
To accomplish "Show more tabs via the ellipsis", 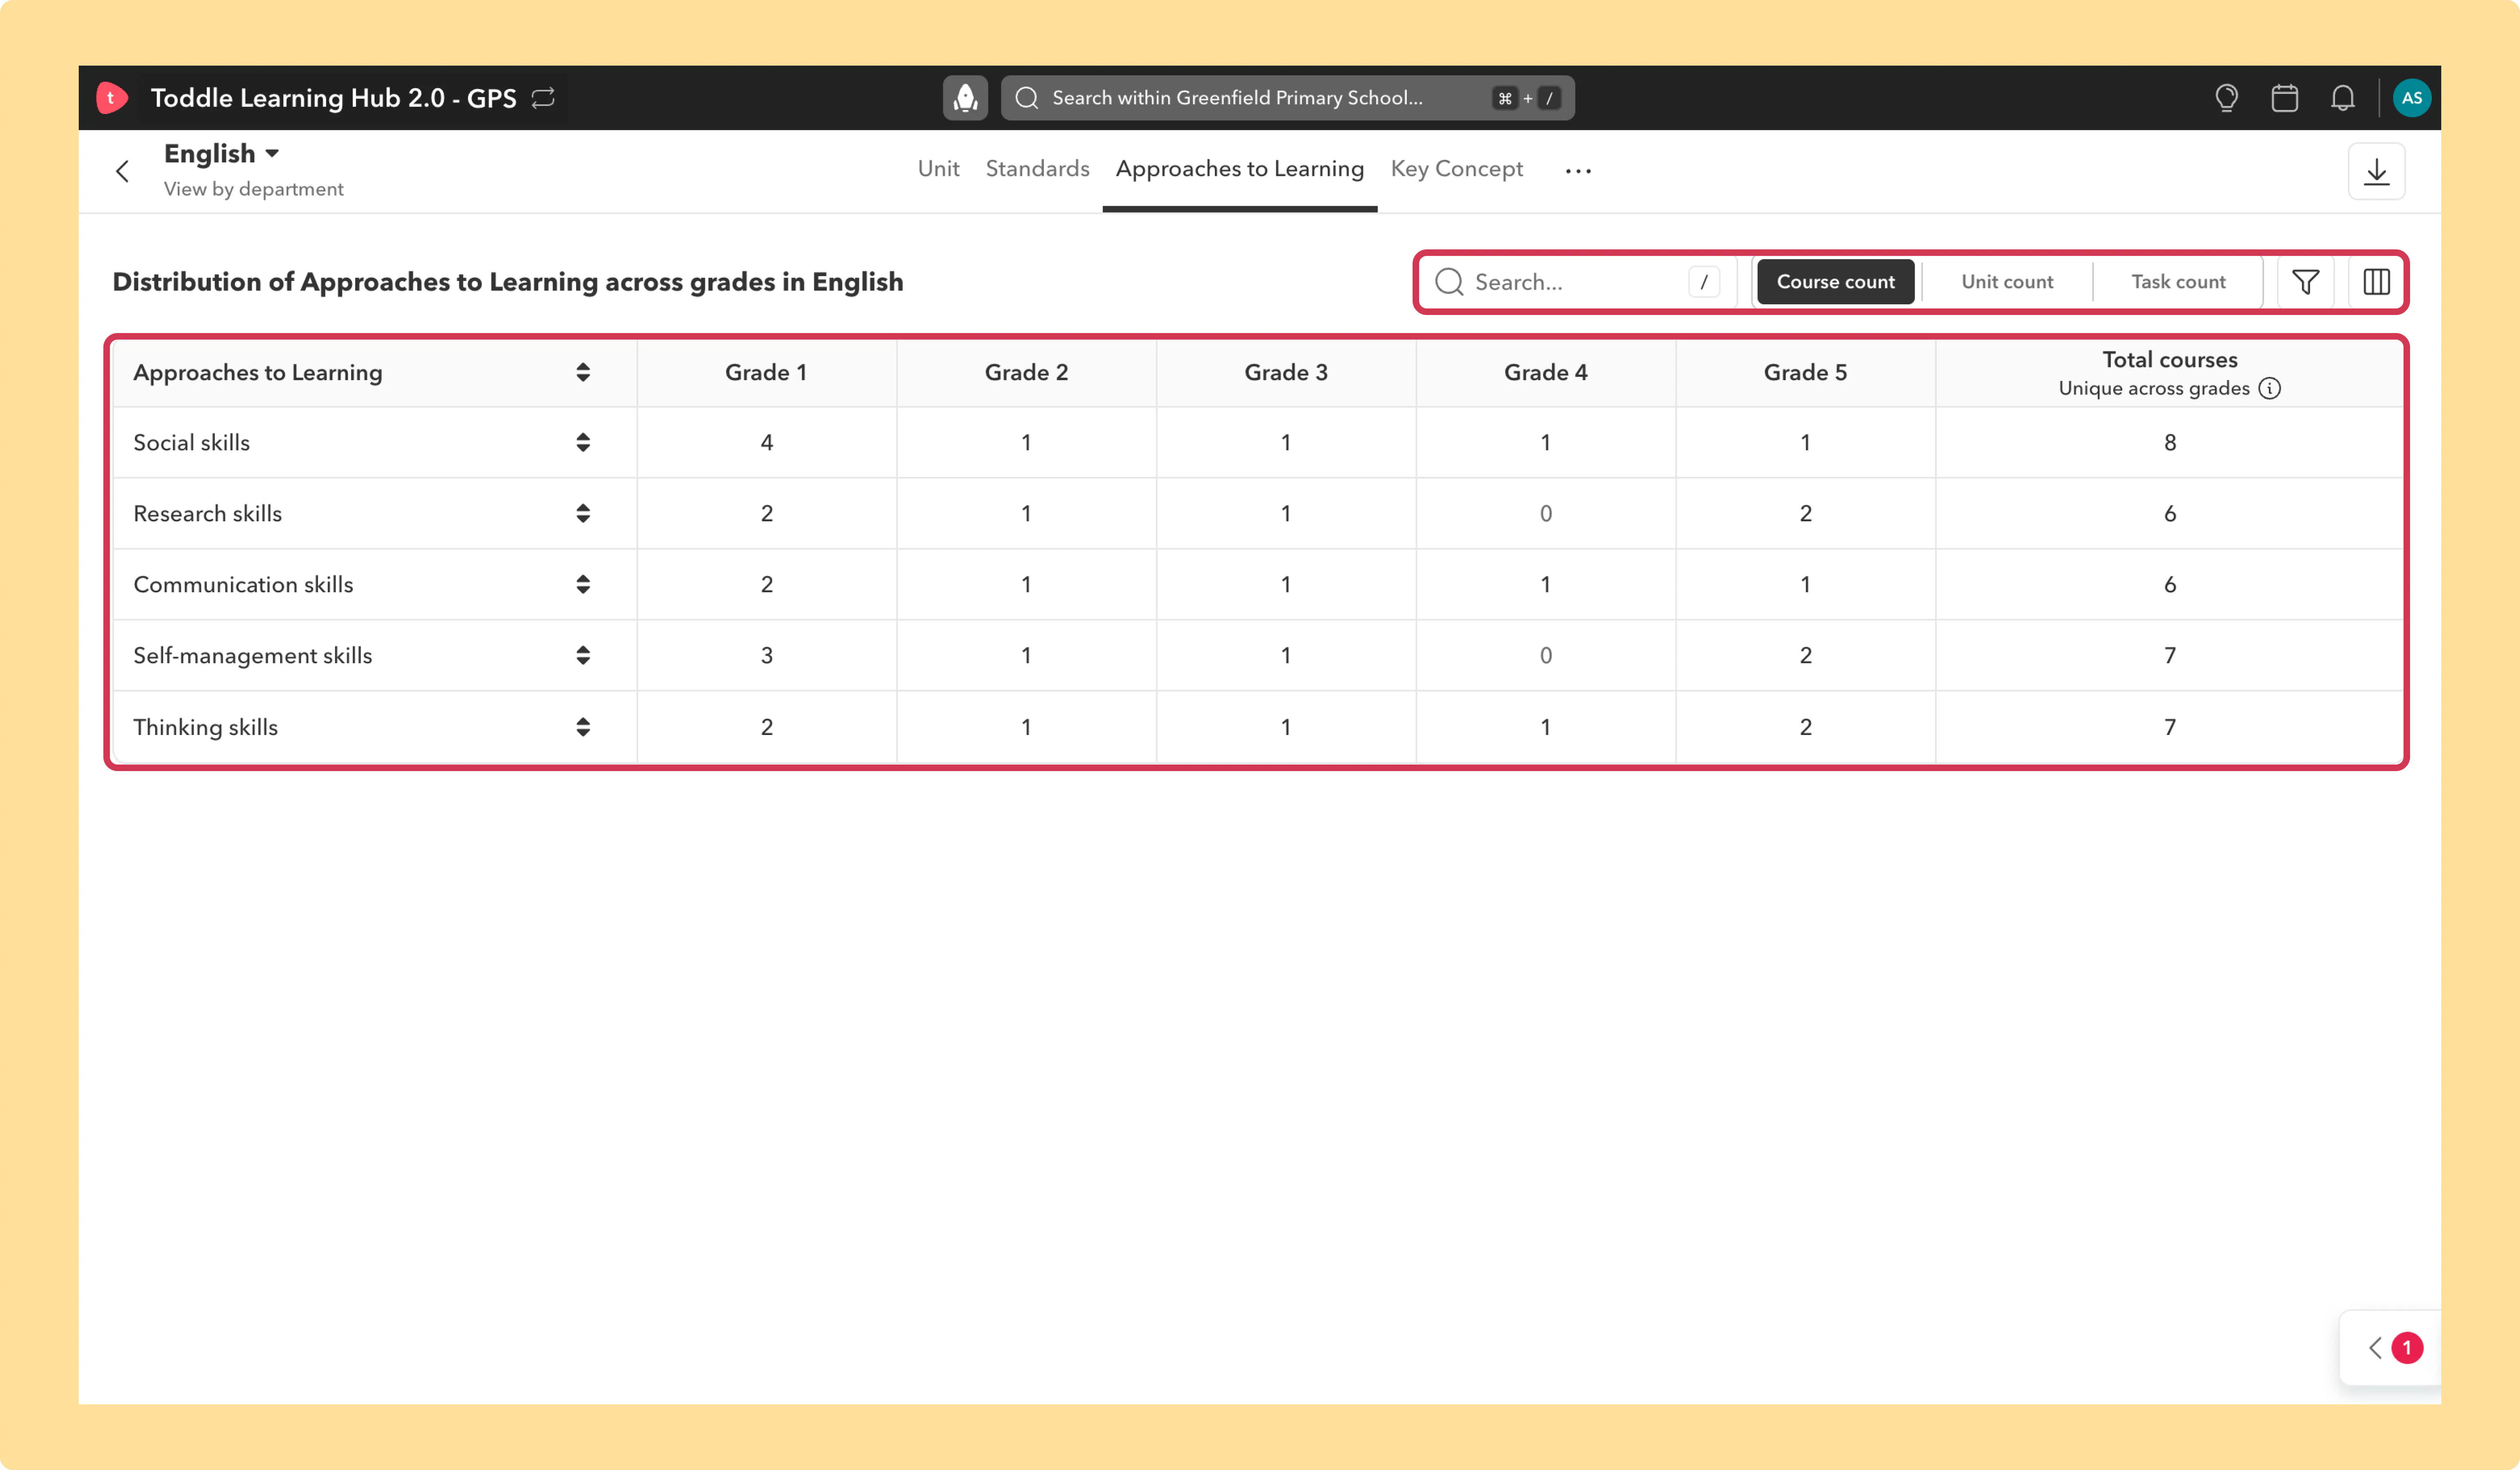I will click(1578, 171).
